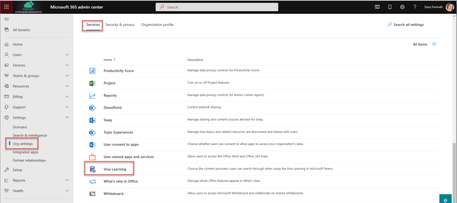Click the admin center search box
457x203 pixels.
pos(217,7)
